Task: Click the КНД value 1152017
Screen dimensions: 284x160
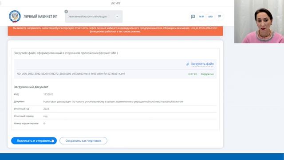Action: coord(48,94)
